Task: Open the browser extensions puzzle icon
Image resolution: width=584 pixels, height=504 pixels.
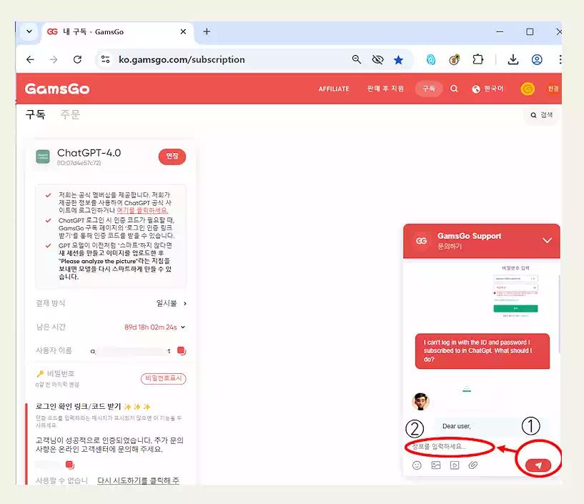Action: point(477,60)
